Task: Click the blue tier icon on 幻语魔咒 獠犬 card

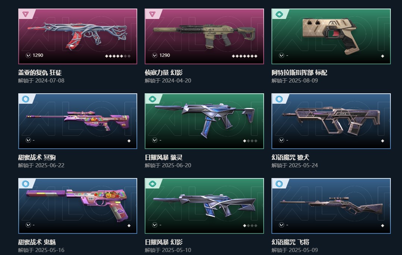Action: point(279,99)
